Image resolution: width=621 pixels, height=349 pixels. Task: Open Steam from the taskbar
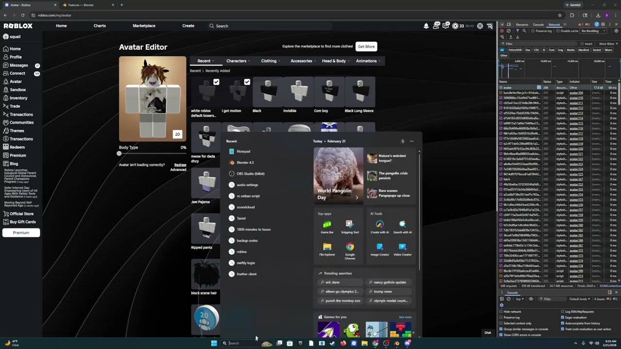tap(332, 343)
